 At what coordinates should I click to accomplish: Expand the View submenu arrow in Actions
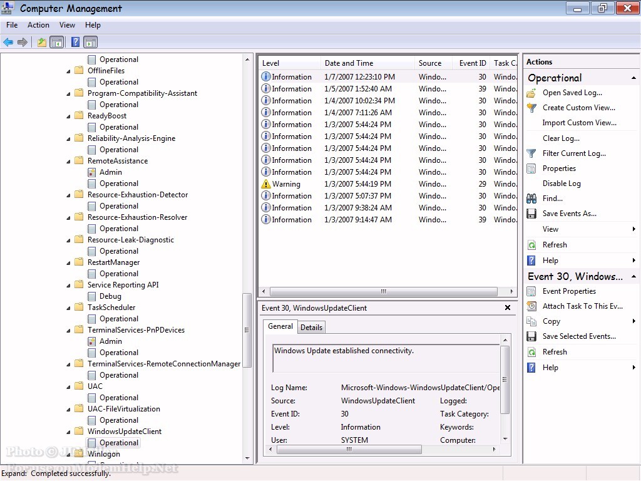click(633, 229)
